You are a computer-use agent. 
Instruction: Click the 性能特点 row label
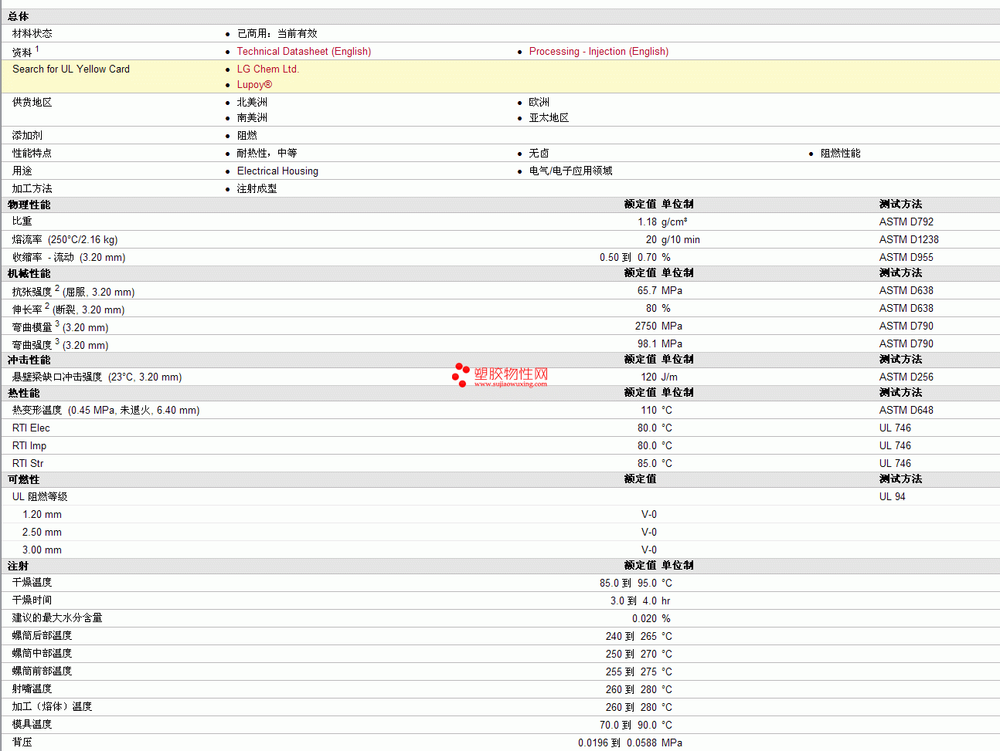(x=32, y=154)
